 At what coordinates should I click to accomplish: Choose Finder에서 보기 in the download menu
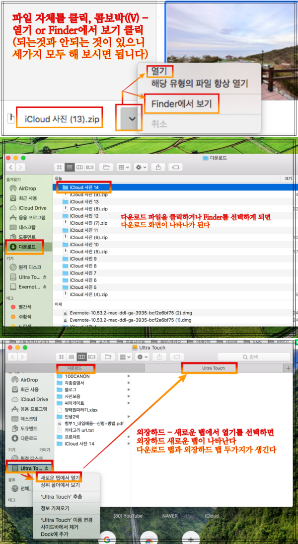pos(182,103)
